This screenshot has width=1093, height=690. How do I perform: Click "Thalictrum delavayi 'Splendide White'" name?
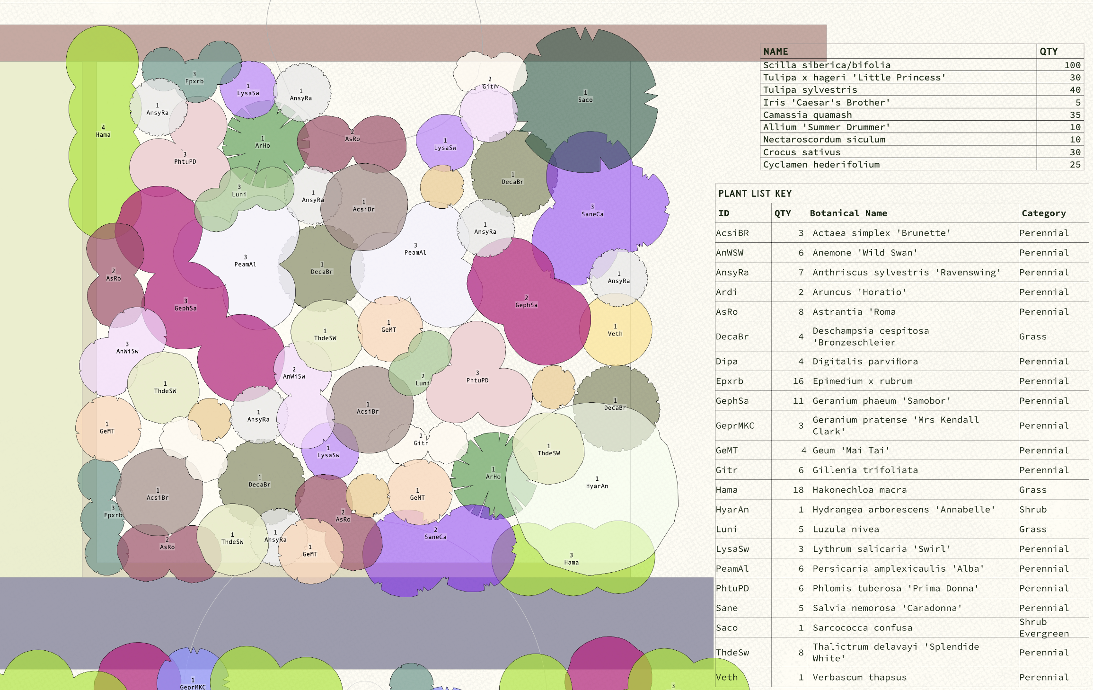point(896,653)
